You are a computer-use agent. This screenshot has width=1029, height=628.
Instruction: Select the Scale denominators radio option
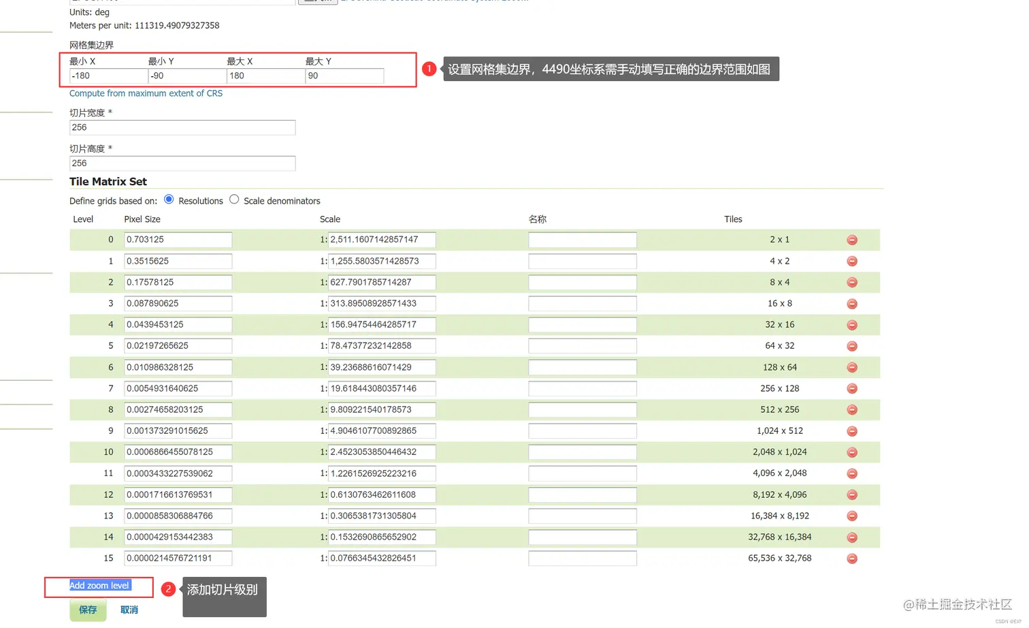234,200
